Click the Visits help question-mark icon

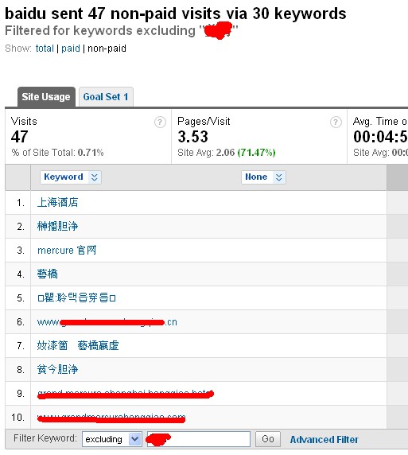click(160, 122)
